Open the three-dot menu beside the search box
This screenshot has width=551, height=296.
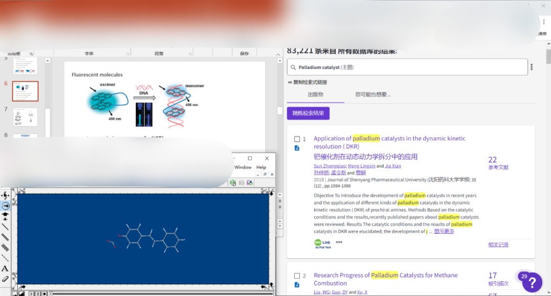click(x=532, y=67)
